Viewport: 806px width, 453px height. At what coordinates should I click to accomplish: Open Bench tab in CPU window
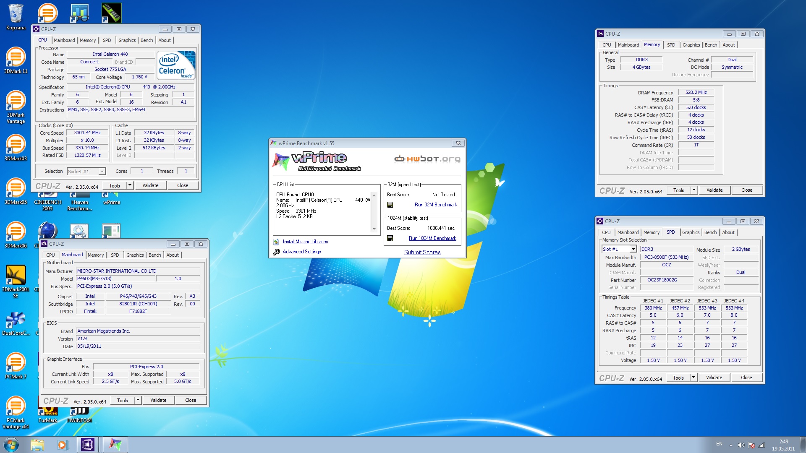147,40
